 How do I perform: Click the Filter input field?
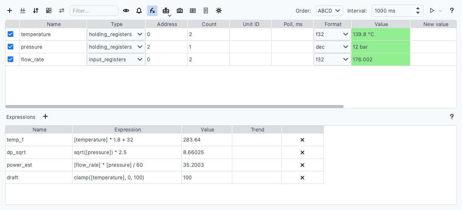pos(94,10)
